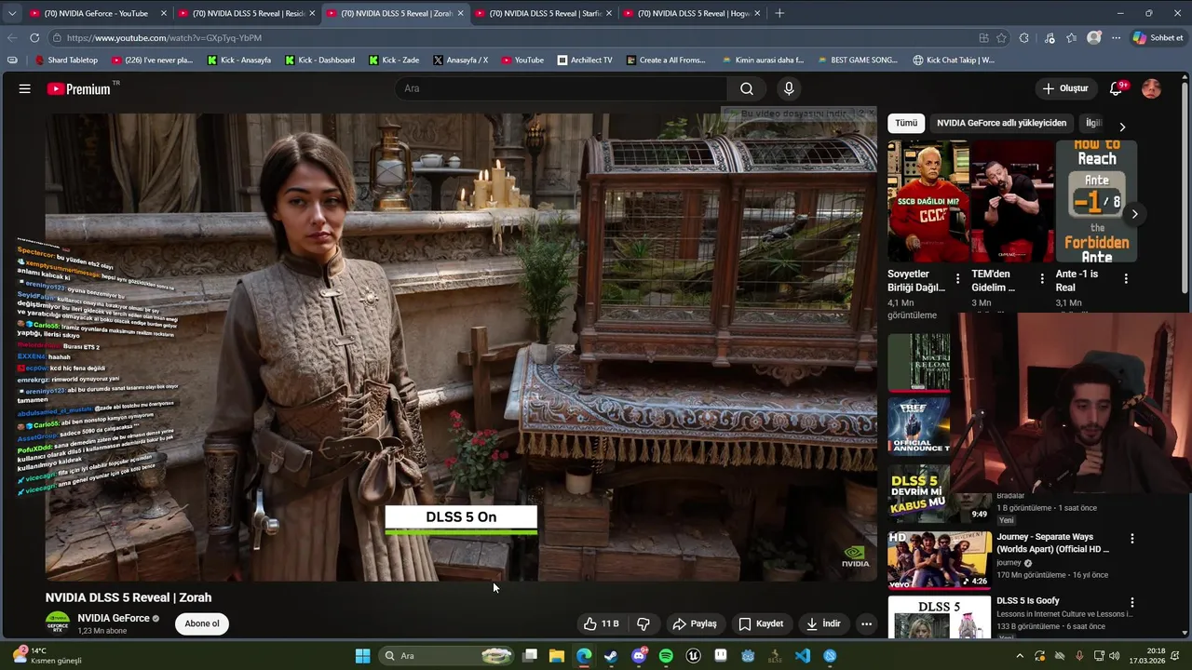
Task: Open the DLSS 5 Is Goofy thumbnail
Action: [x=939, y=618]
